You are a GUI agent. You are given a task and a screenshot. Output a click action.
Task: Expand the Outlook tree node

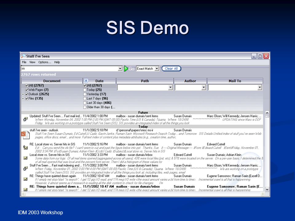point(23,94)
